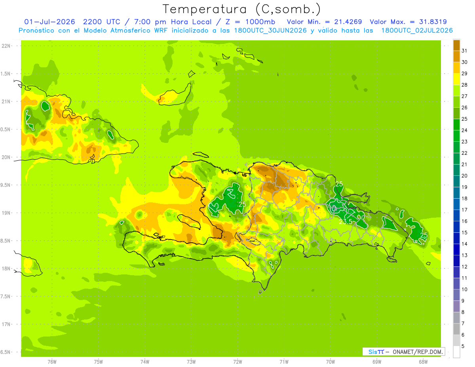Click the '20N' latitude axis label

pyautogui.click(x=6, y=157)
